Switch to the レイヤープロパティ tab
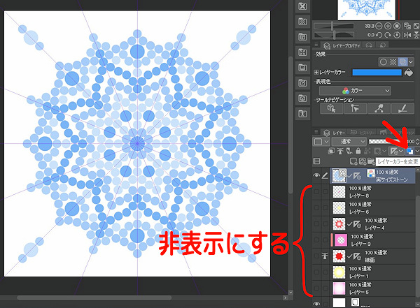This screenshot has width=420, height=308. (x=341, y=45)
